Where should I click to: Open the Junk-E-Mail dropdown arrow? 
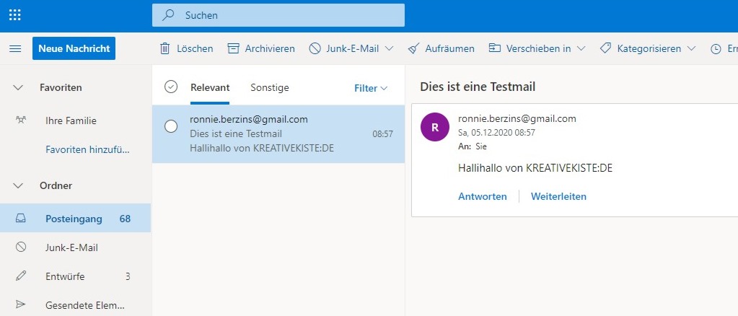[389, 48]
